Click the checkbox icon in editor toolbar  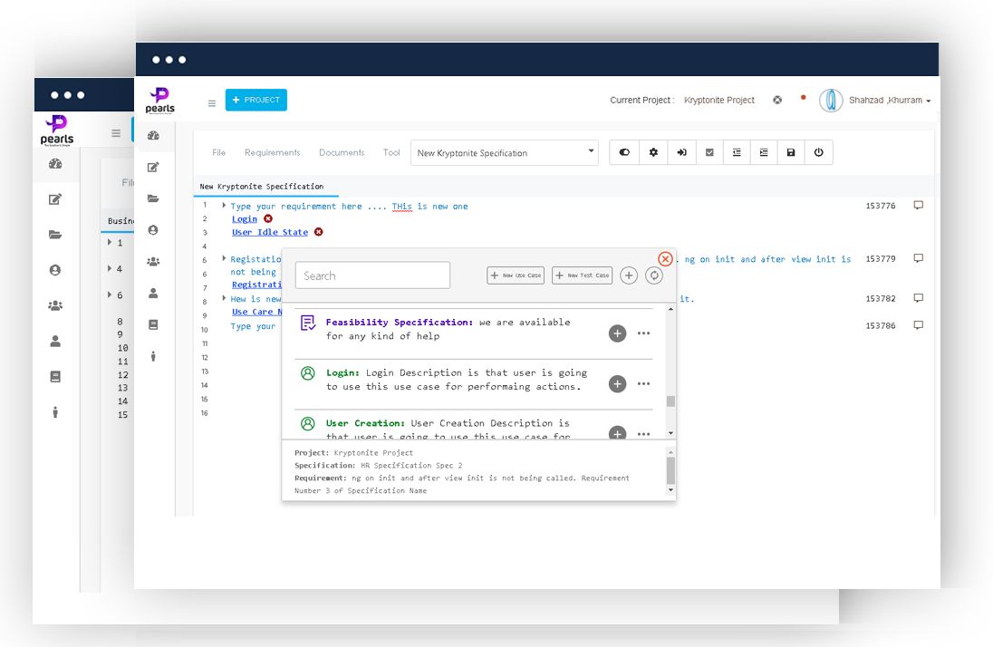coord(709,153)
